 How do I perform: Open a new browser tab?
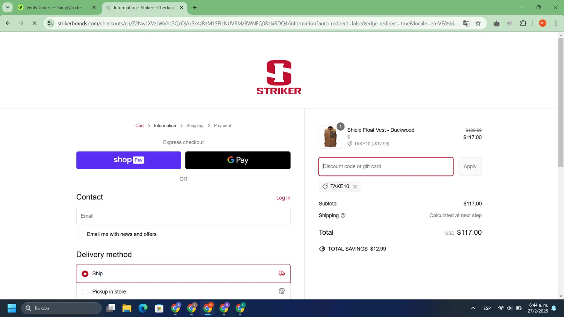coord(194,8)
